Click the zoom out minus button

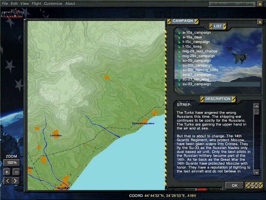(16, 172)
